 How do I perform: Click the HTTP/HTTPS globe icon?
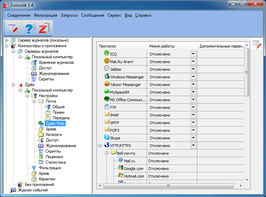(107, 145)
